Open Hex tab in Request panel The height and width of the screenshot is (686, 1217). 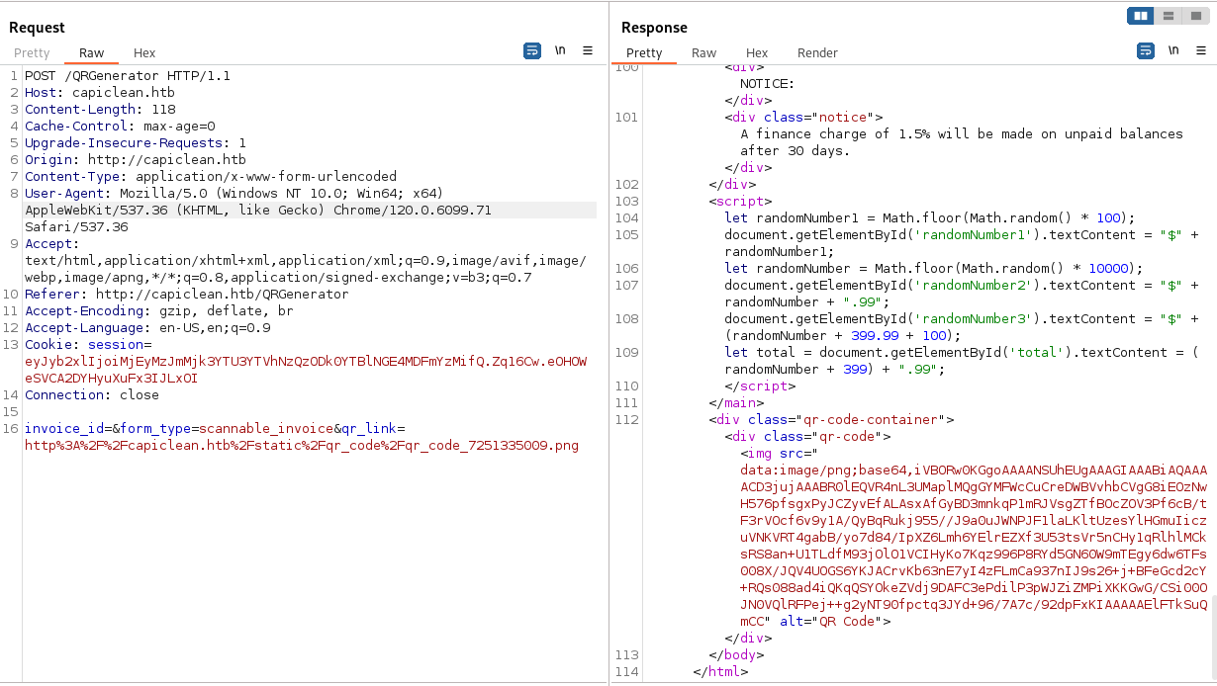coord(144,53)
